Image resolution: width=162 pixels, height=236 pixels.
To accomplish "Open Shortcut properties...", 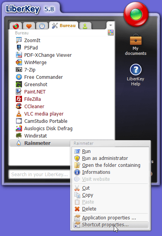I will click(x=111, y=225).
